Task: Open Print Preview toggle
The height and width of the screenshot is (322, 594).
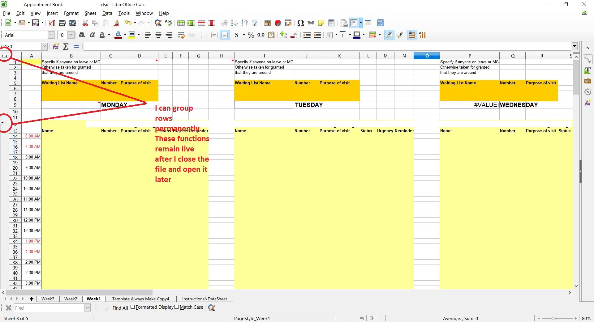Action: pyautogui.click(x=72, y=23)
